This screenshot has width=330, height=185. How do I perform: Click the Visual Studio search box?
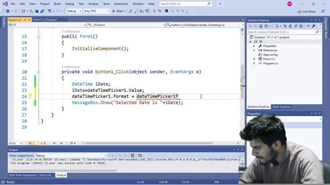(x=186, y=4)
